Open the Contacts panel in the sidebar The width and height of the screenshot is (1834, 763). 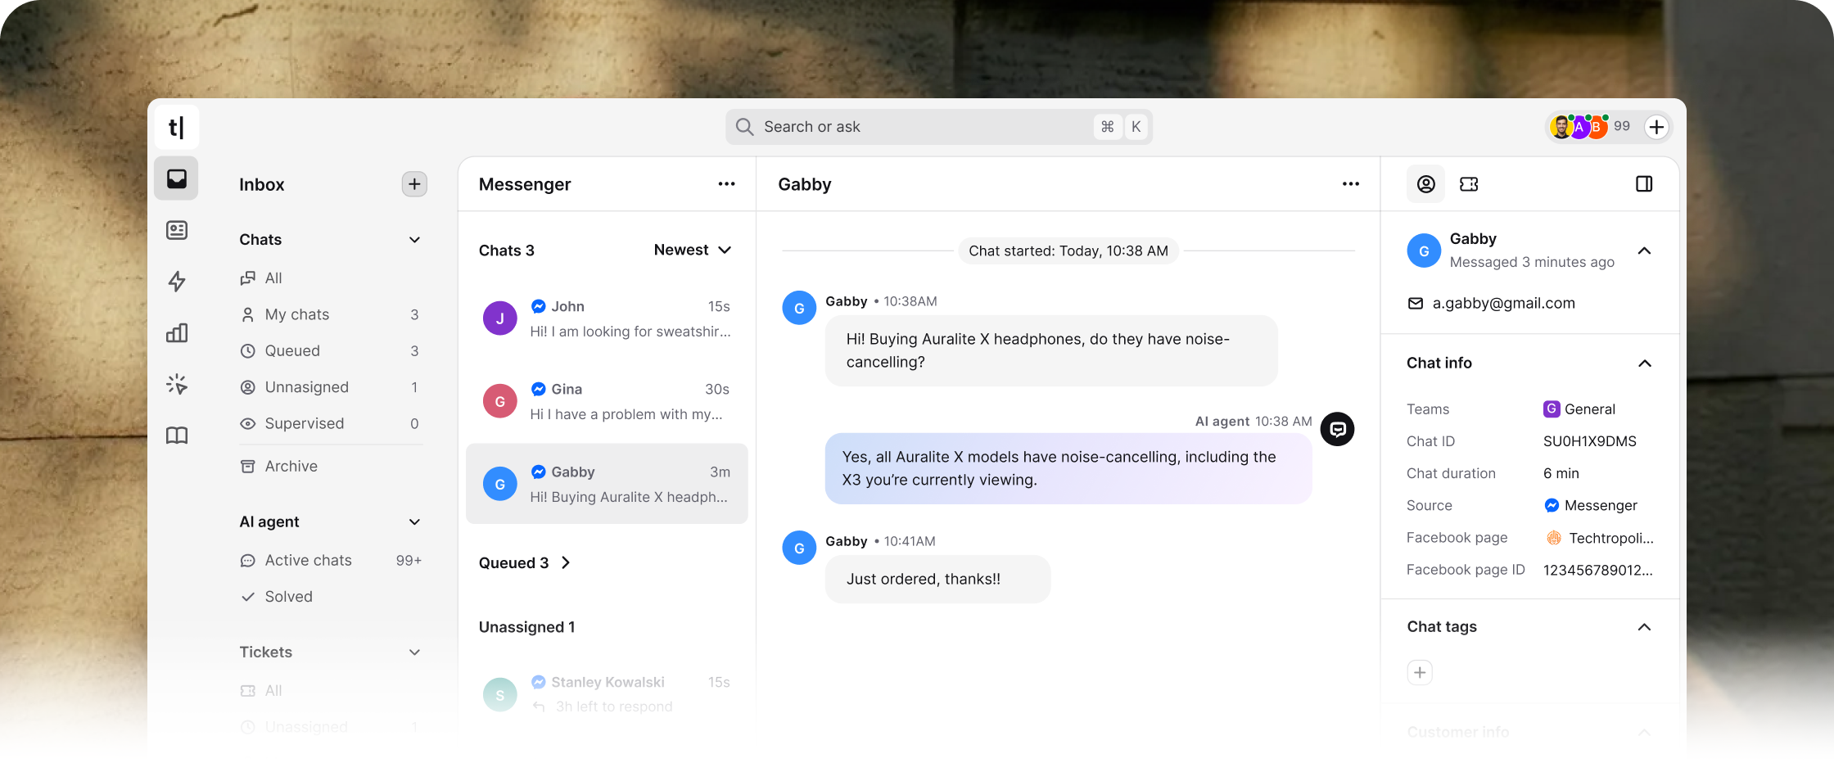176,230
